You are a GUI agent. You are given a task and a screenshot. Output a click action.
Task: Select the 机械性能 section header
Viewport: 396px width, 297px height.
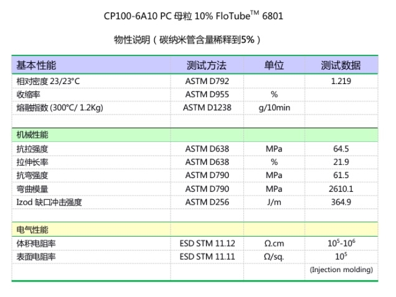[32, 134]
